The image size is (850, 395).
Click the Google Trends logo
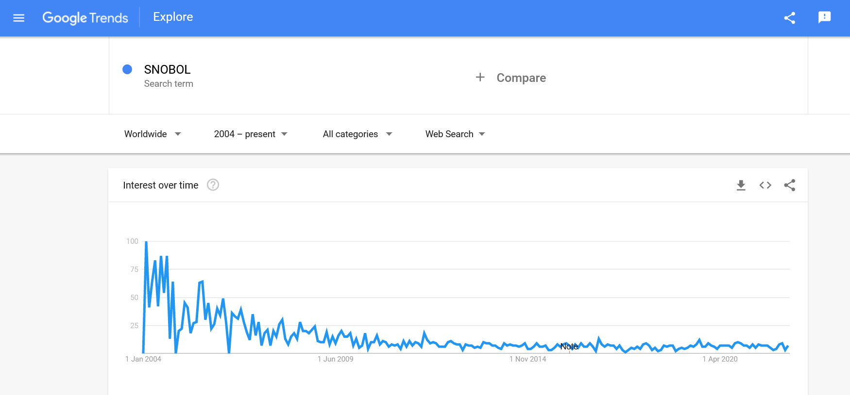click(85, 18)
